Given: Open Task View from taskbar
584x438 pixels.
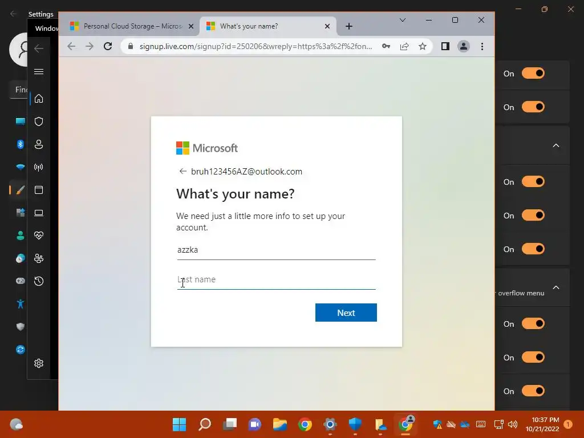Looking at the screenshot, I should coord(229,424).
